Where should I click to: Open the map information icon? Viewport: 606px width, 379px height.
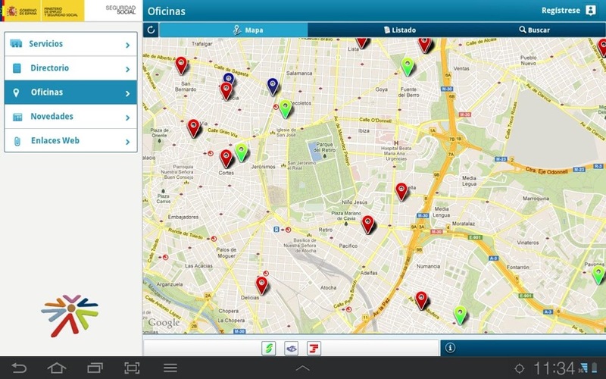450,348
